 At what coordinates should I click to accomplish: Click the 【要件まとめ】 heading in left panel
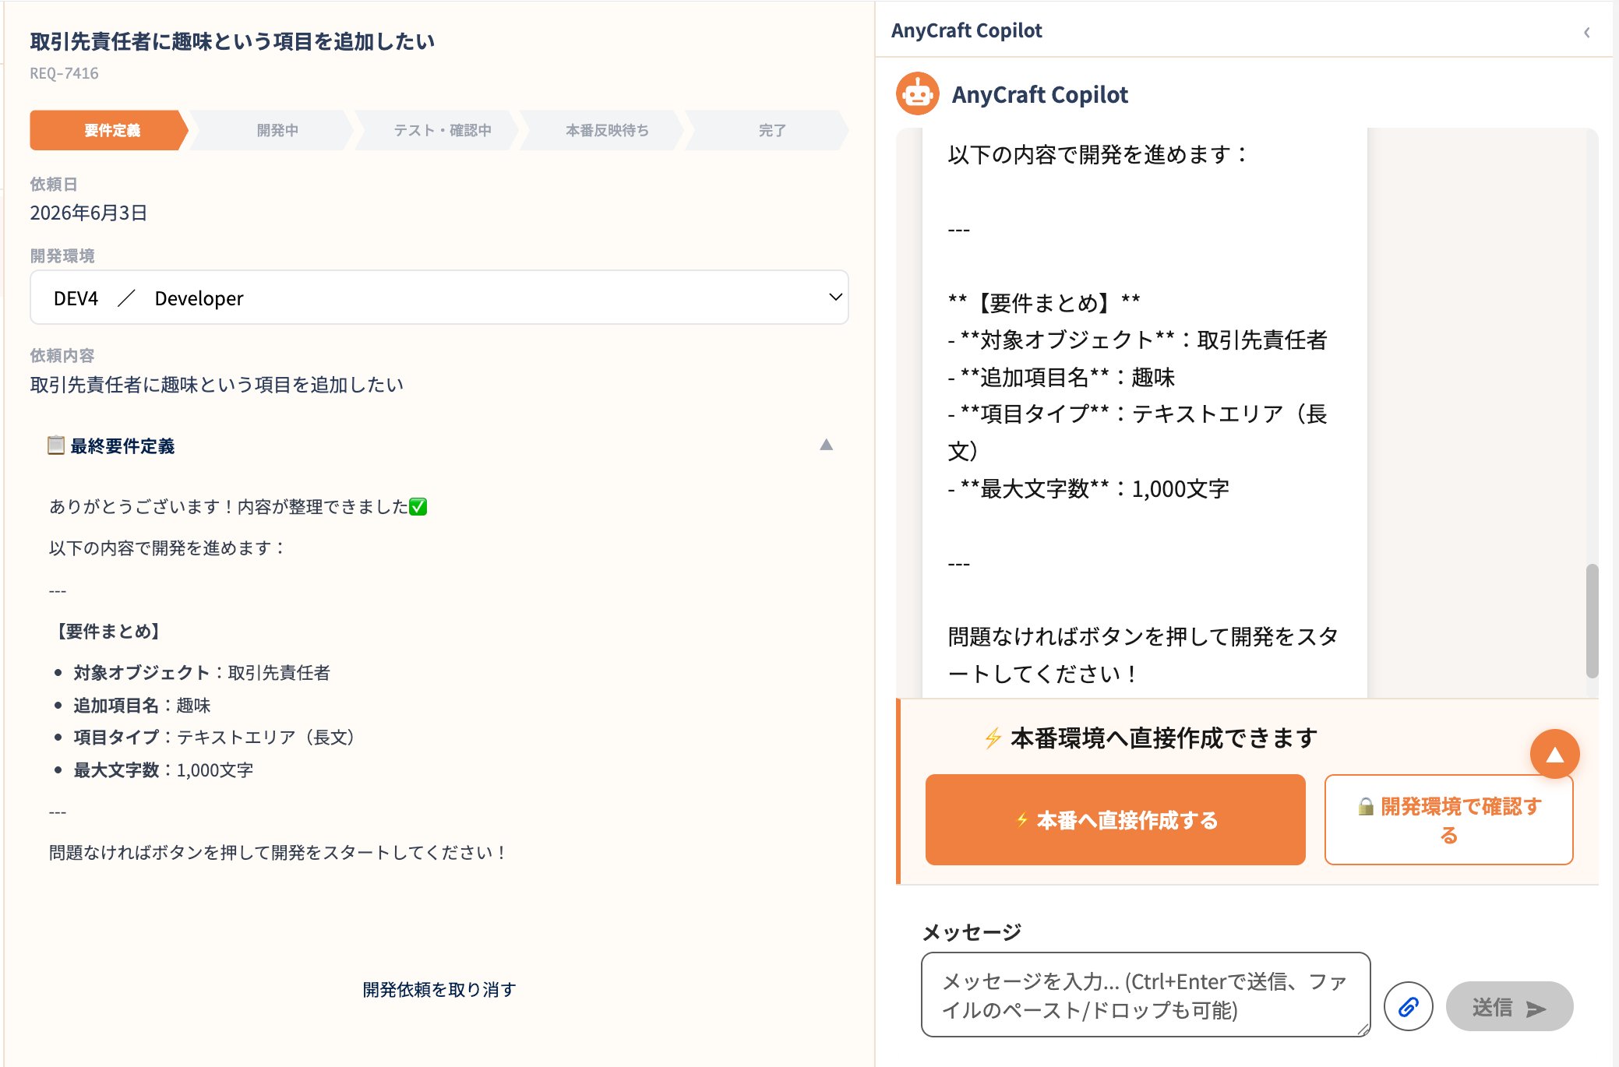pos(108,631)
